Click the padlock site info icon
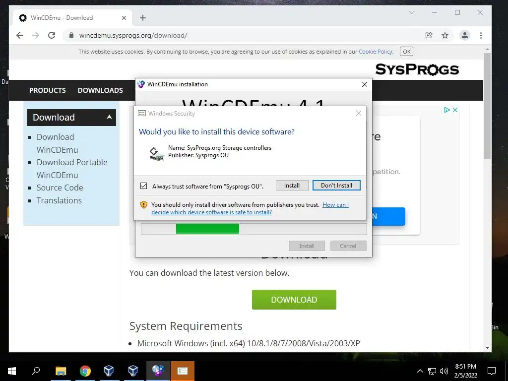This screenshot has height=381, width=508. pos(71,35)
